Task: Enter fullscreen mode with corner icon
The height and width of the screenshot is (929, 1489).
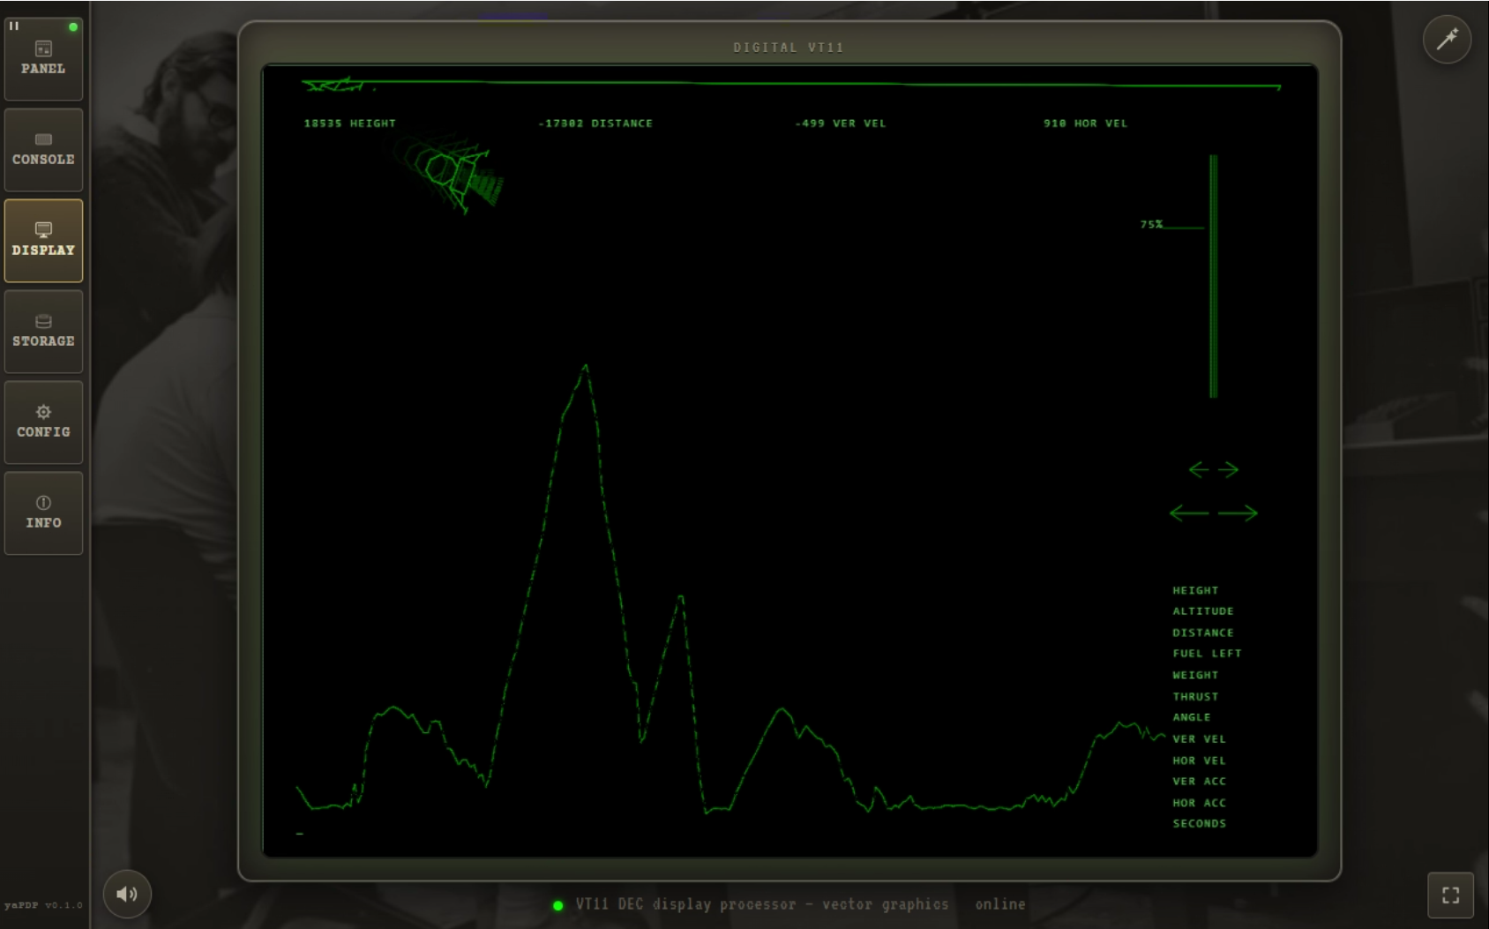Action: coord(1450,895)
